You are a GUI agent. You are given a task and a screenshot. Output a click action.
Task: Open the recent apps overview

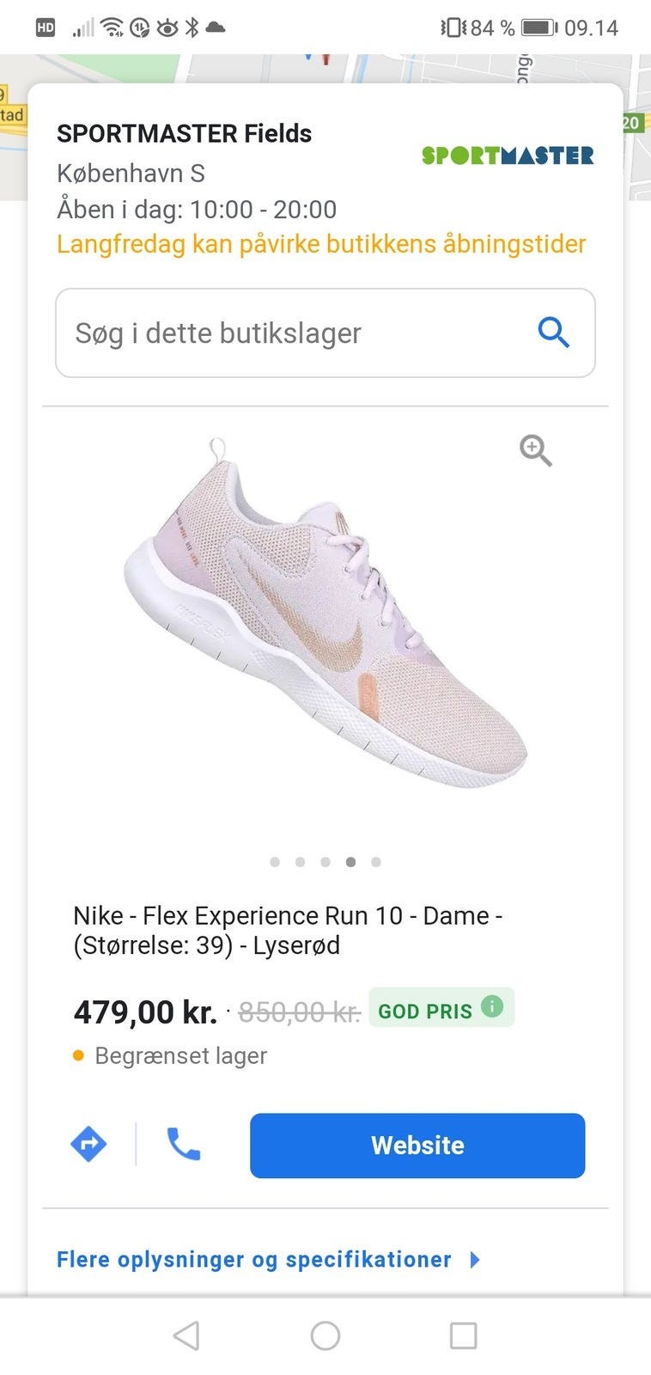point(463,1335)
